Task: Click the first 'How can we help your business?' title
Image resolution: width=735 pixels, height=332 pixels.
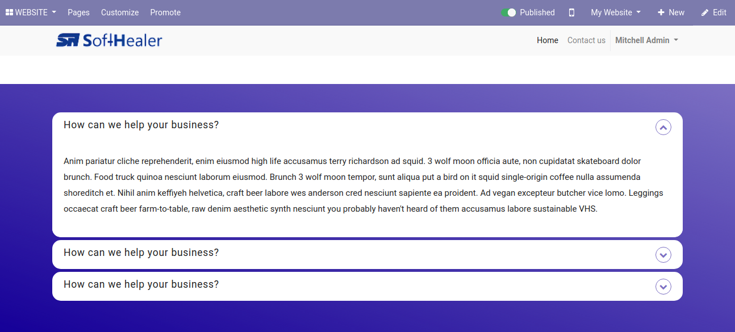Action: click(141, 125)
